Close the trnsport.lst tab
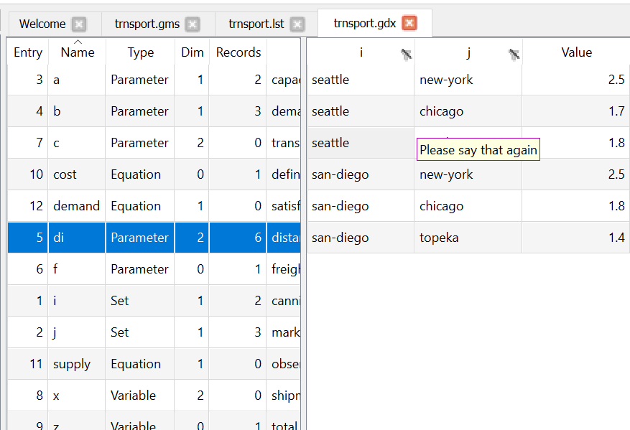The width and height of the screenshot is (630, 430). coord(297,24)
